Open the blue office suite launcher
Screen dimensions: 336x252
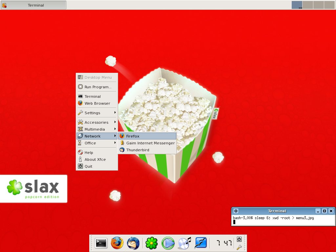click(200, 243)
